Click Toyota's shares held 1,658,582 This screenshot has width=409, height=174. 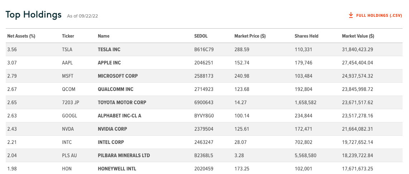(x=305, y=102)
